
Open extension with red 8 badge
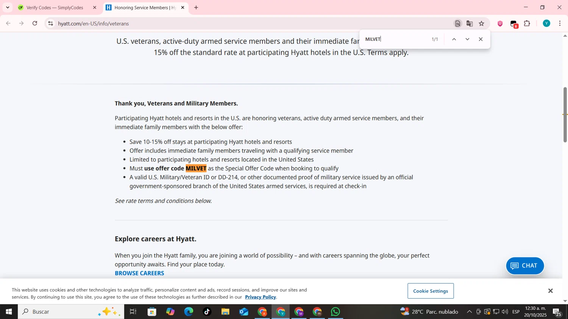(x=514, y=24)
